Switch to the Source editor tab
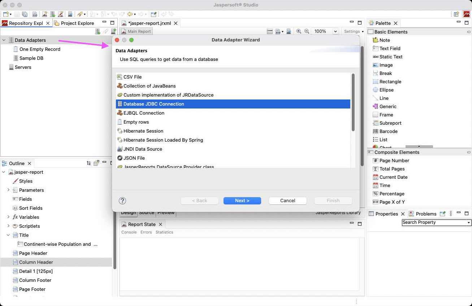 pyautogui.click(x=147, y=213)
